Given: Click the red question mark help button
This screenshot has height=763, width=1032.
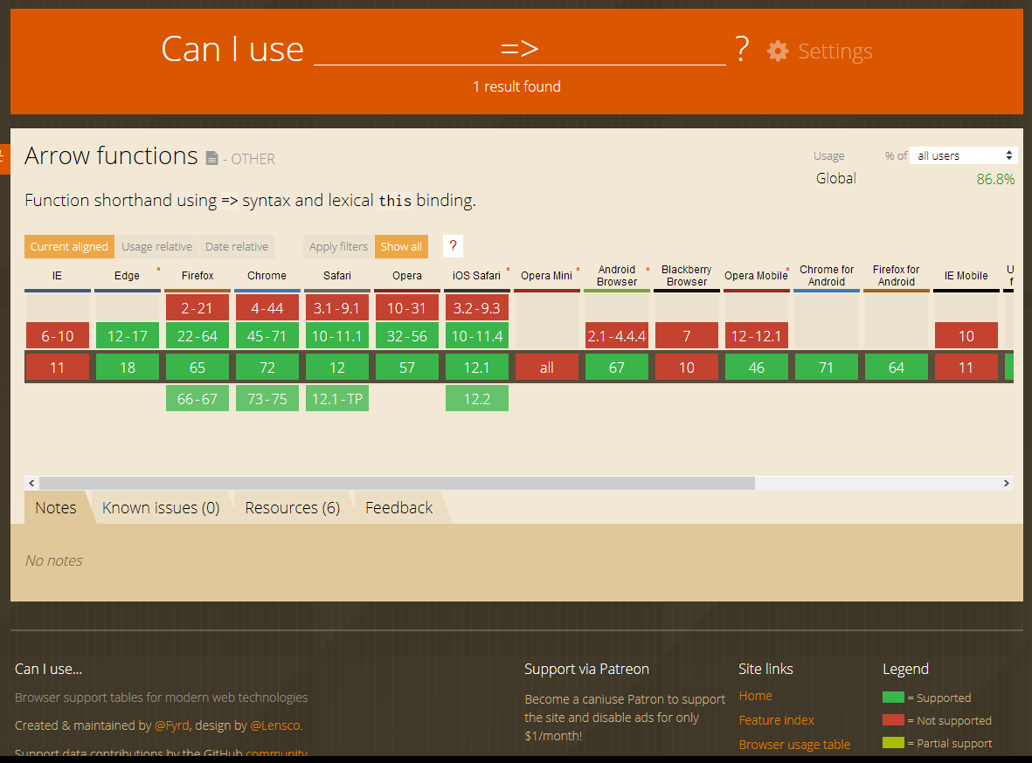Looking at the screenshot, I should (x=453, y=246).
